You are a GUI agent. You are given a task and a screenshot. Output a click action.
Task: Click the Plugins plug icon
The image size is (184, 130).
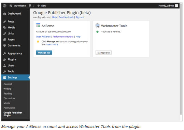[4, 60]
